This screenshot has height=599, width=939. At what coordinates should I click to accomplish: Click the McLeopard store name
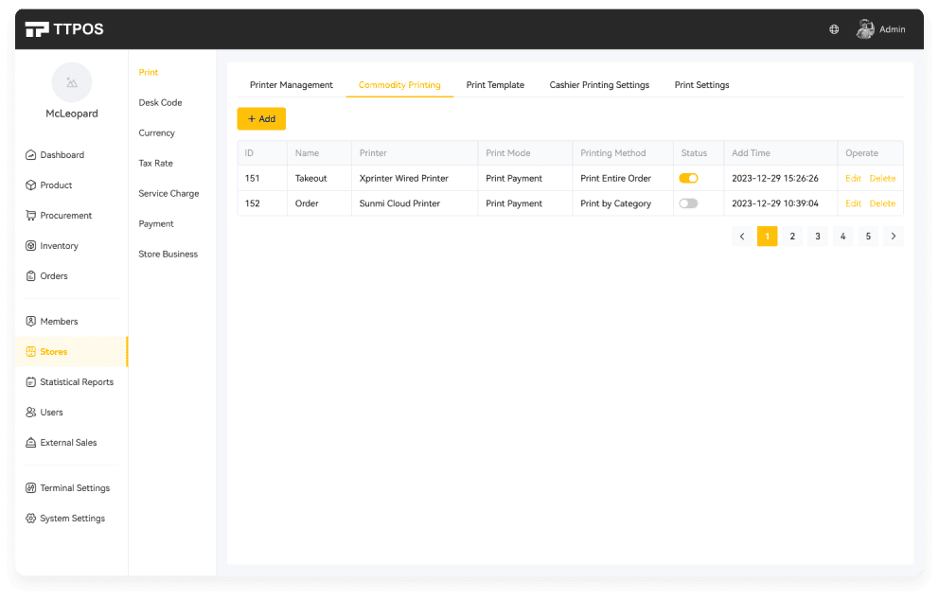point(72,114)
